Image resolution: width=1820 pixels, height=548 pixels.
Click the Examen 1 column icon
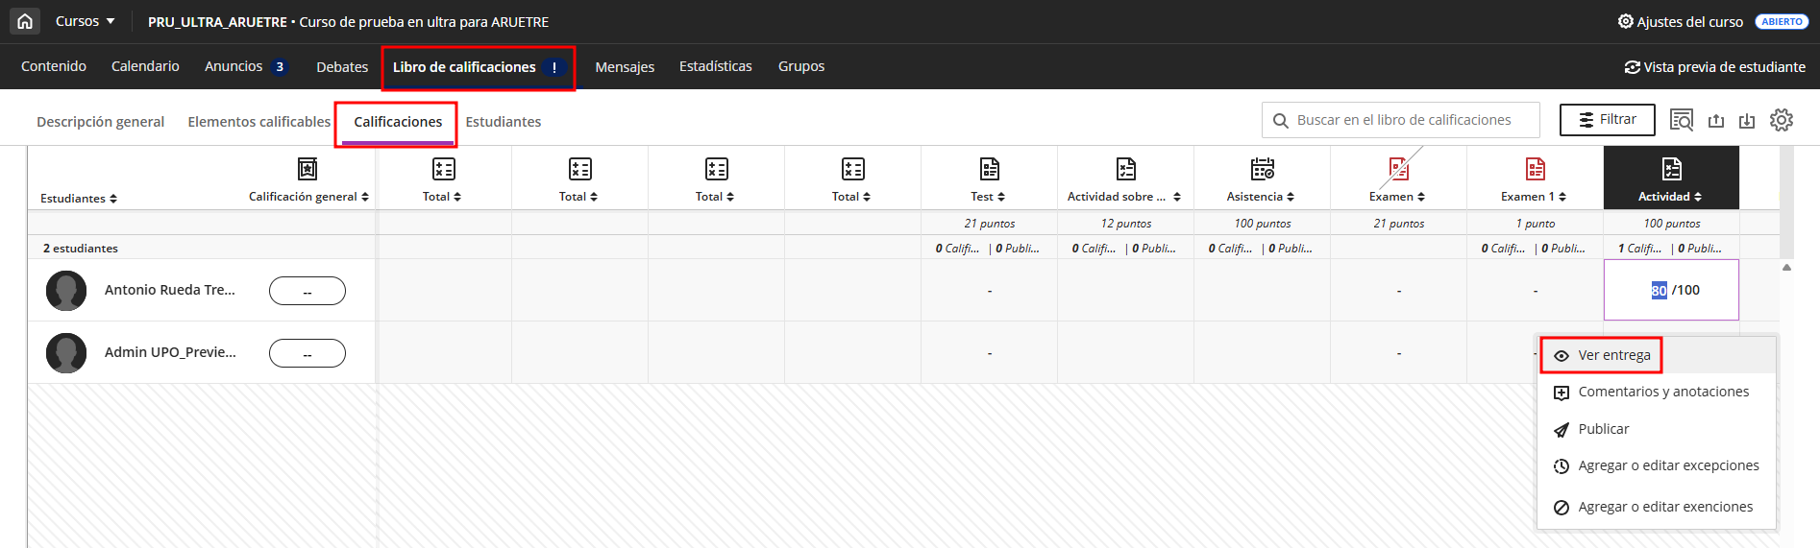coord(1535,169)
